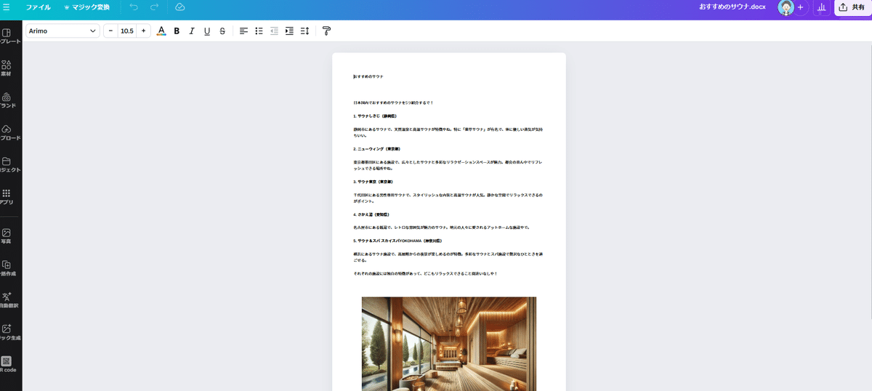The image size is (872, 391).
Task: Click the heading おすすめのサウナ
Action: pyautogui.click(x=368, y=76)
